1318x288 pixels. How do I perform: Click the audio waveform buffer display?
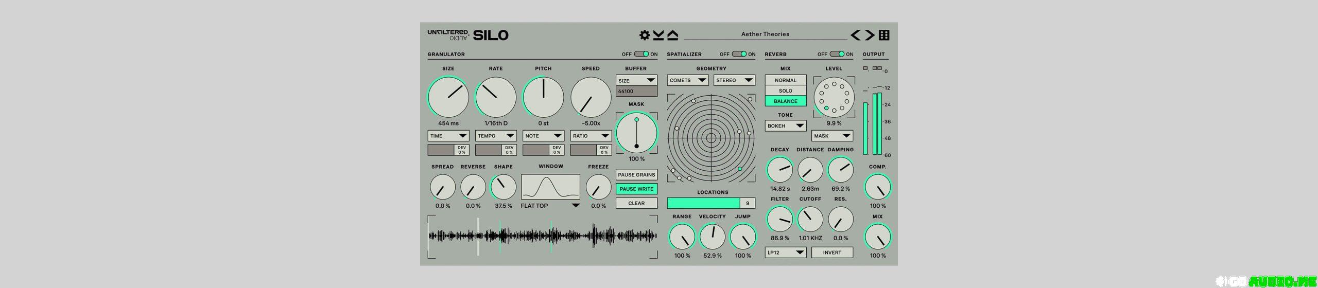pos(543,237)
